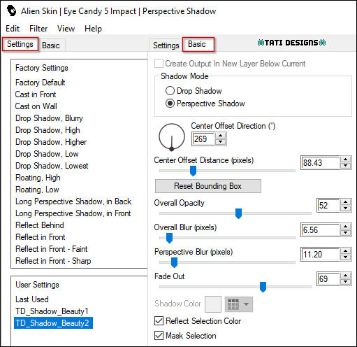Image resolution: width=357 pixels, height=347 pixels.
Task: Expand the shadow color palette dropdown arrow
Action: pos(246,304)
